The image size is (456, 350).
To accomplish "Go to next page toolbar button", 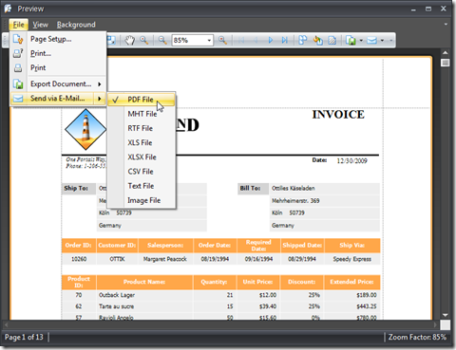I will 271,40.
